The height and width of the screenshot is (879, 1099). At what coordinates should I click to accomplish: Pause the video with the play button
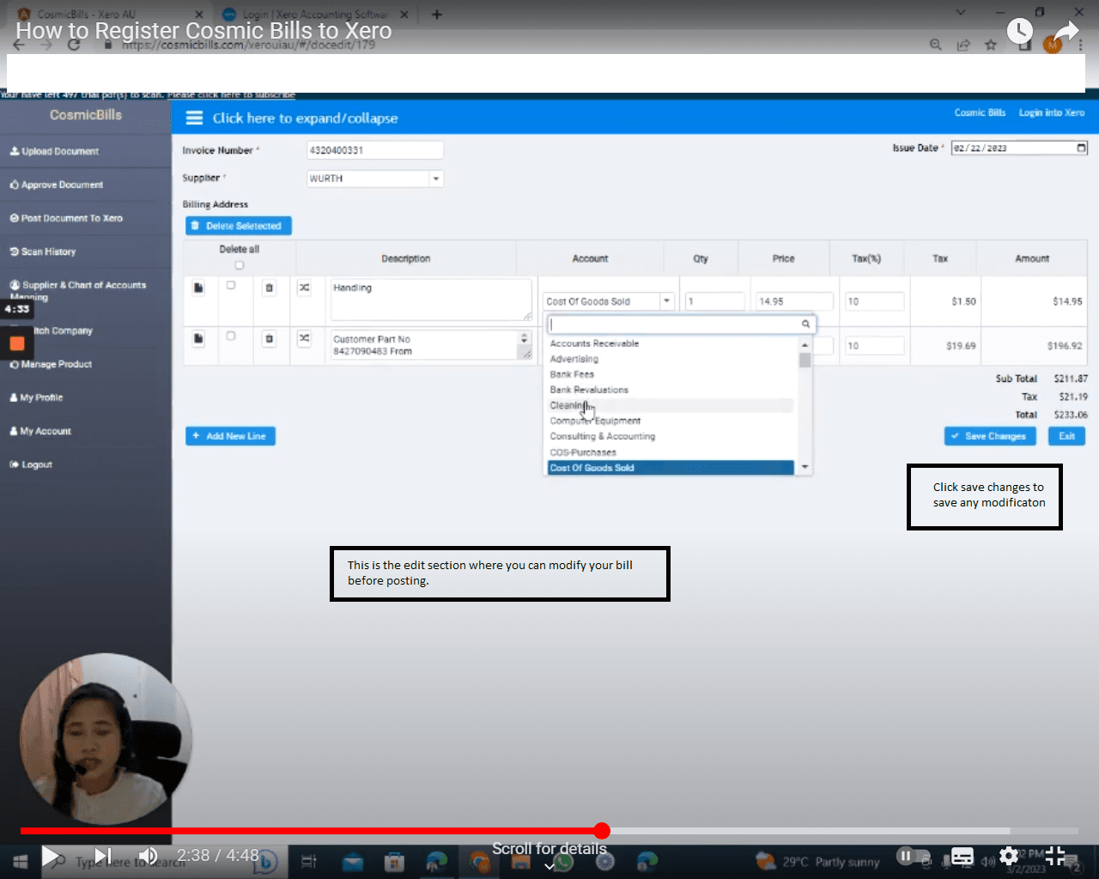(x=51, y=856)
